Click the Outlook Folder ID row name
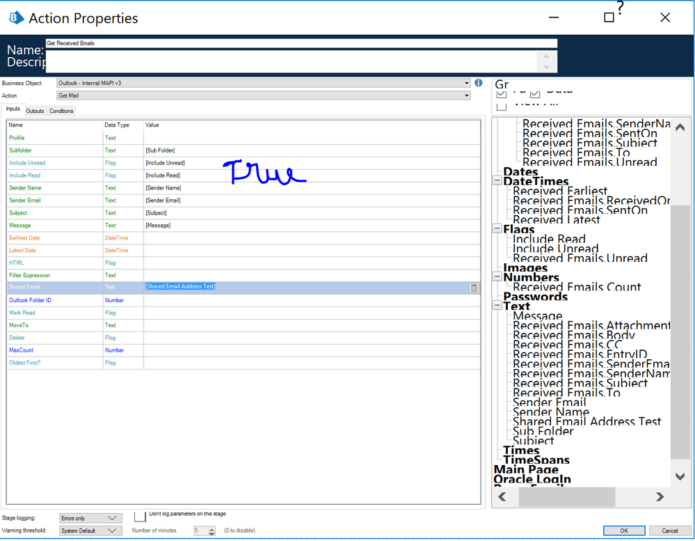This screenshot has width=695, height=541. click(x=30, y=300)
